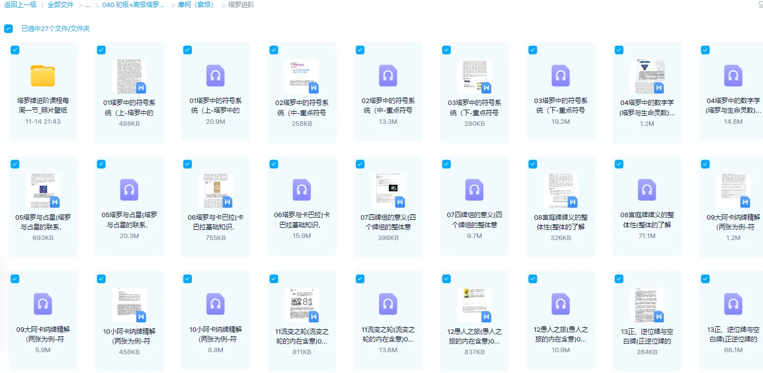Click file name of 06 document (755KB)
Viewport: 763px width, 373px height.
pyautogui.click(x=216, y=222)
